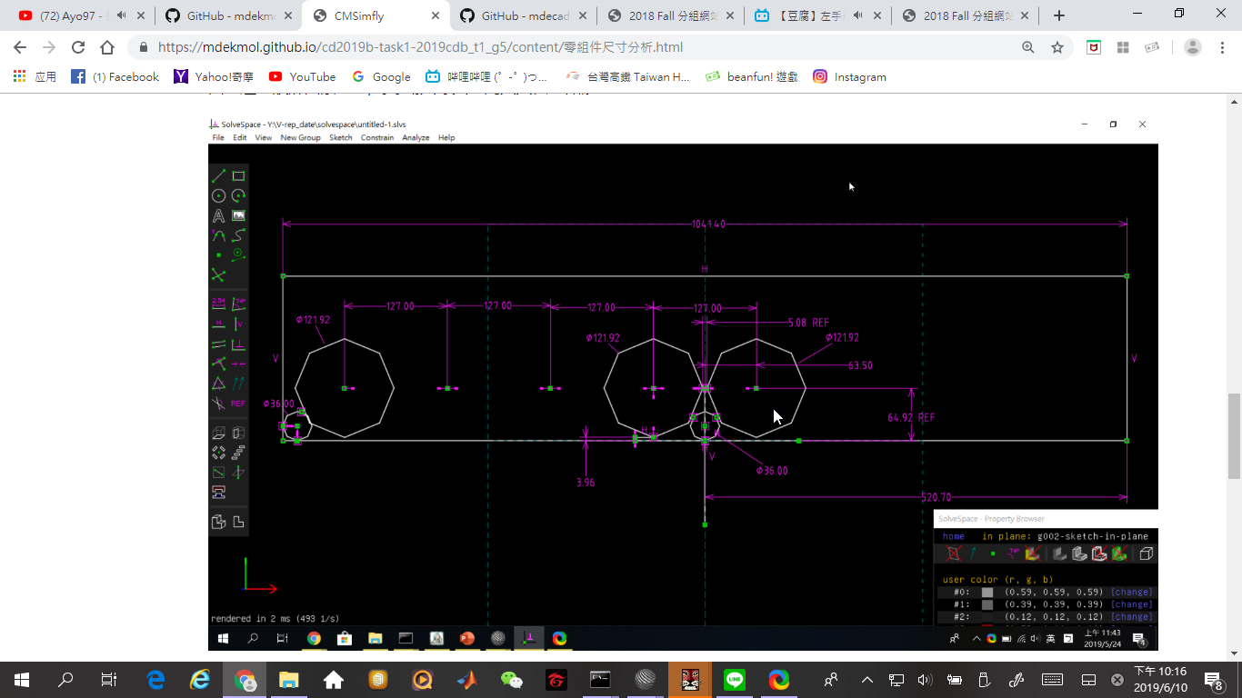
Task: Click change link for color #0
Action: coord(1132,592)
